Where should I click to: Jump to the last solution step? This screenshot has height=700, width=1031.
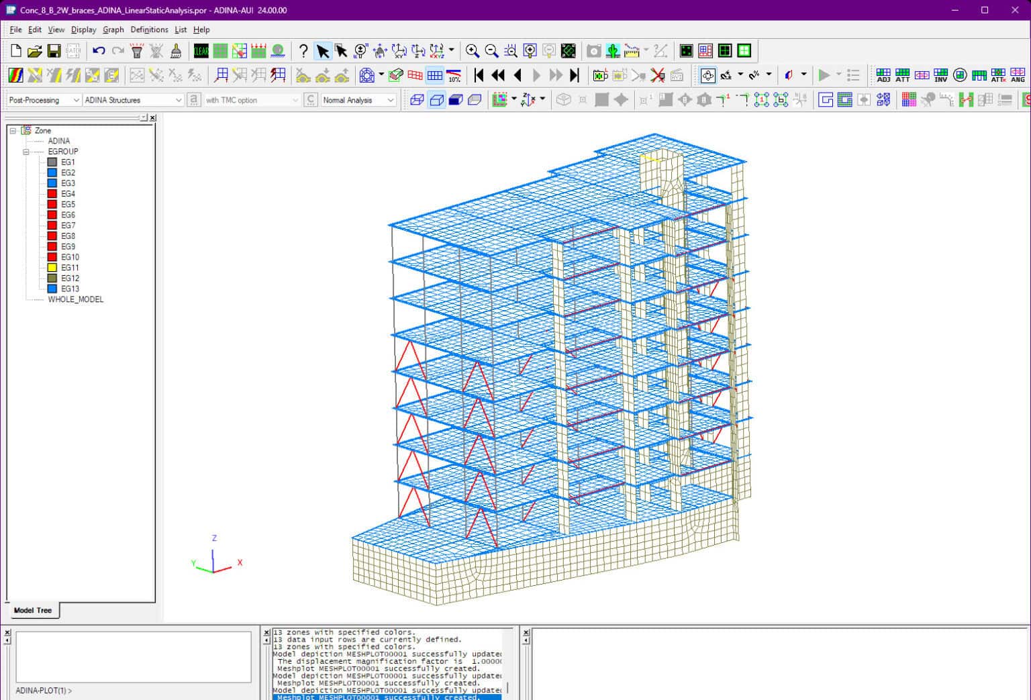(x=575, y=75)
